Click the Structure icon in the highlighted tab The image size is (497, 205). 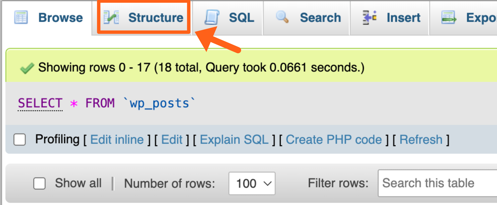112,17
